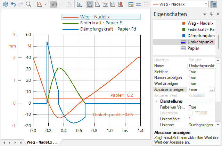Image resolution: width=222 pixels, height=146 pixels.
Task: Click the Name field containing Umkehrpunkt
Action: tap(202, 66)
